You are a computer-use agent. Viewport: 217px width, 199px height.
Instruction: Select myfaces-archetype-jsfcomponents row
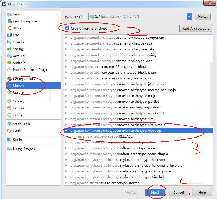(x=138, y=171)
